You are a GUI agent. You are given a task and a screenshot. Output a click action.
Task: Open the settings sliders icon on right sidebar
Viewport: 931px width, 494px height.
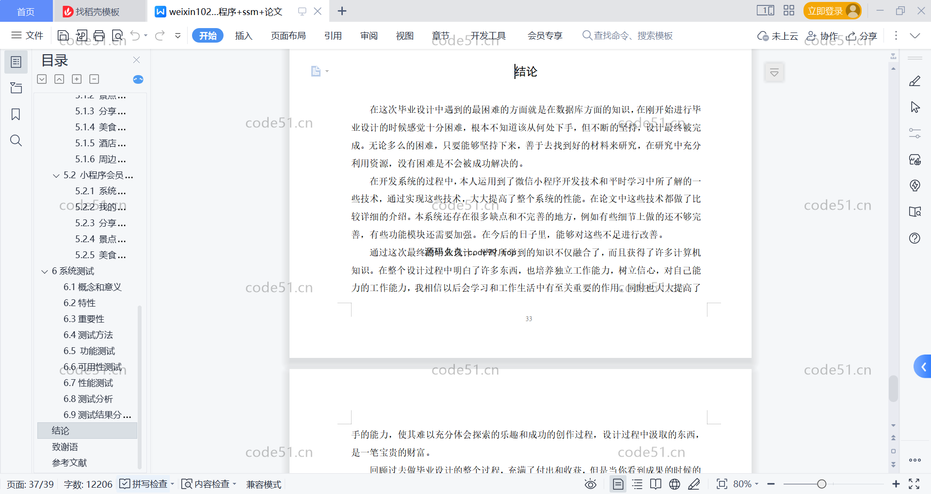click(x=915, y=133)
